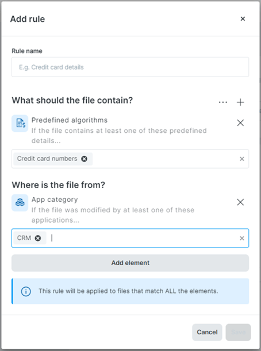
Task: Close the Add rule dialog
Action: point(243,19)
